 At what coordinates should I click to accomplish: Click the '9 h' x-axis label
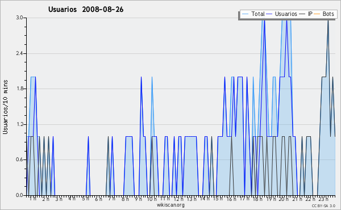138,199
